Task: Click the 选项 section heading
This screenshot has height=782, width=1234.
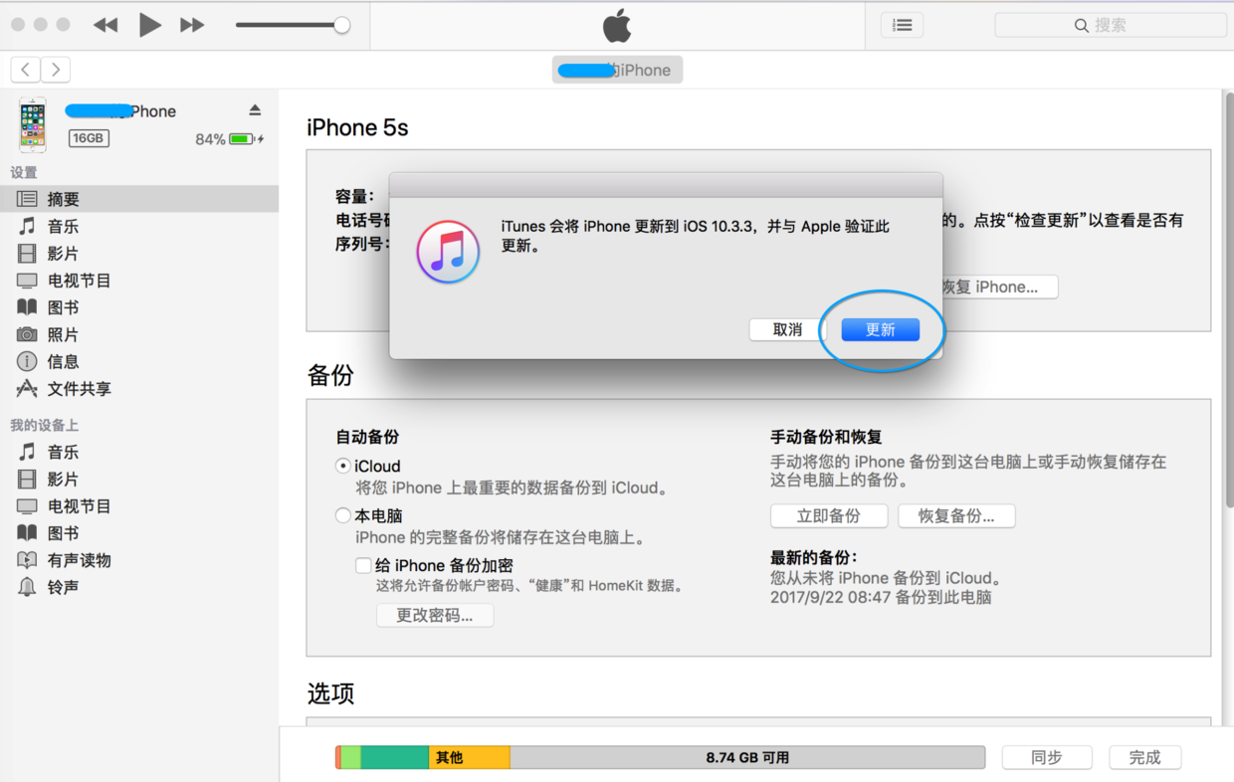Action: pyautogui.click(x=330, y=693)
